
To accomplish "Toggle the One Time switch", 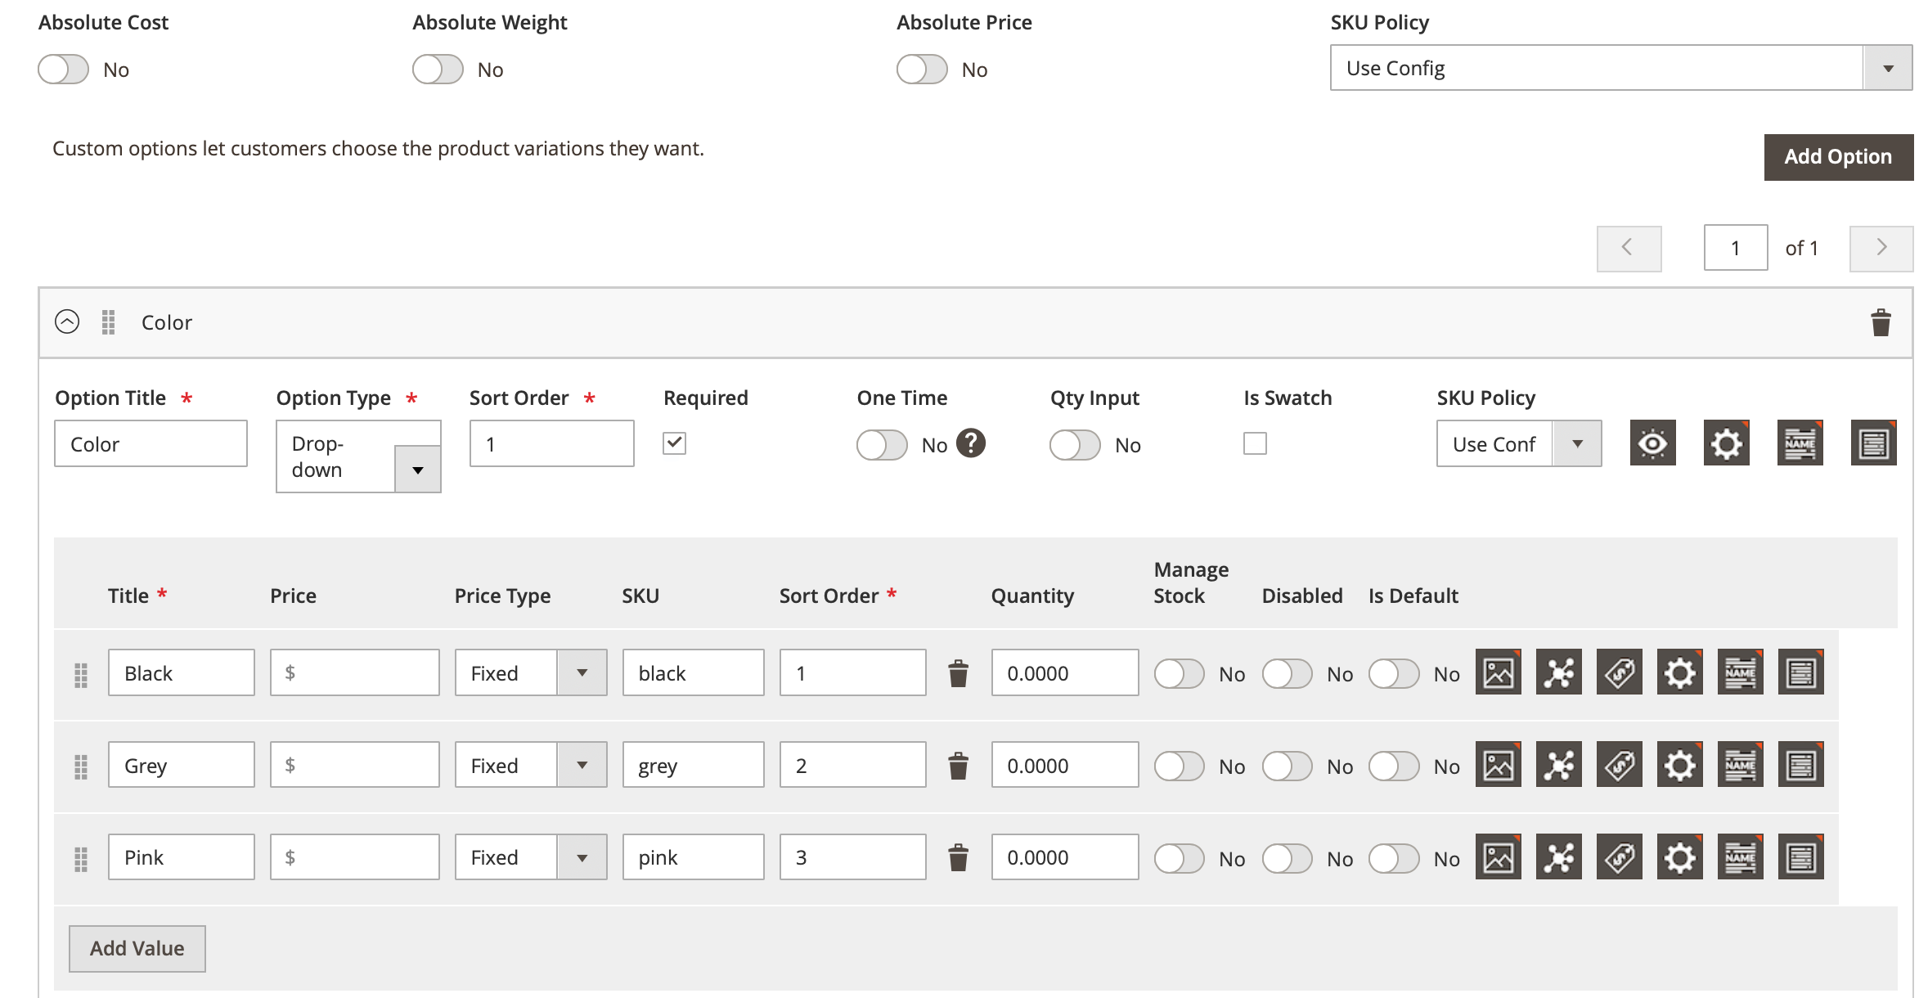I will pyautogui.click(x=882, y=445).
